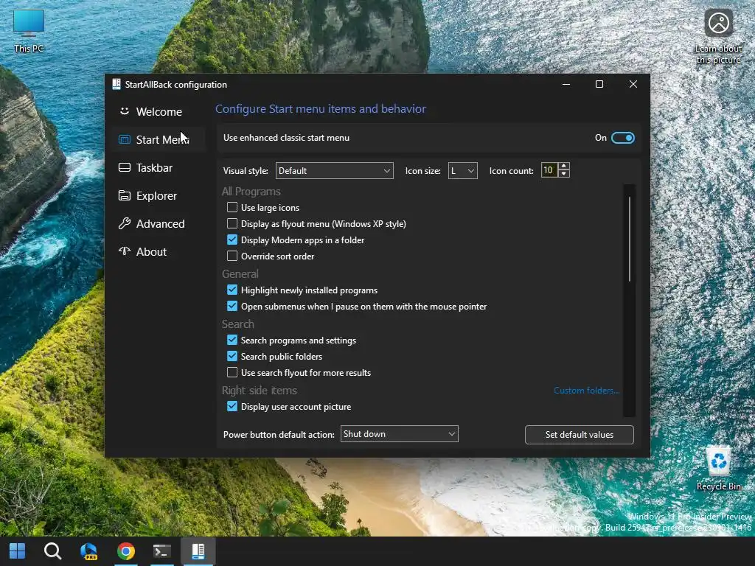The width and height of the screenshot is (755, 566).
Task: Launch Edge Preview from the taskbar
Action: coord(89,551)
